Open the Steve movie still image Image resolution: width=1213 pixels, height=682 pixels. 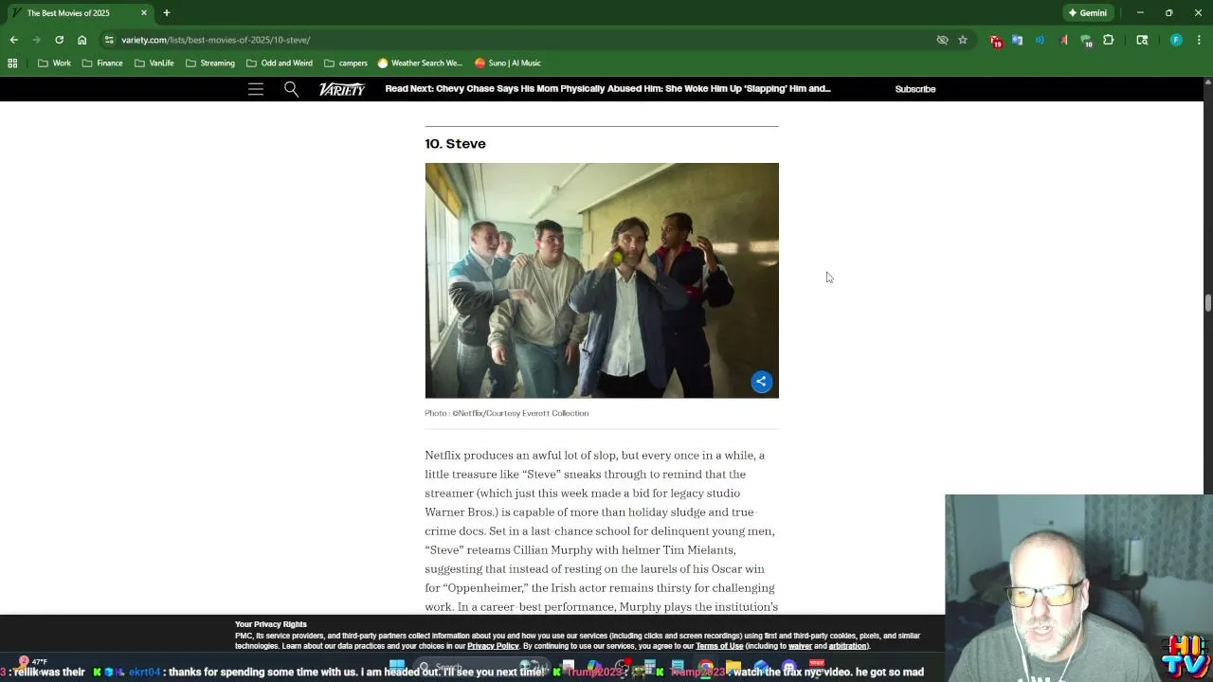602,280
